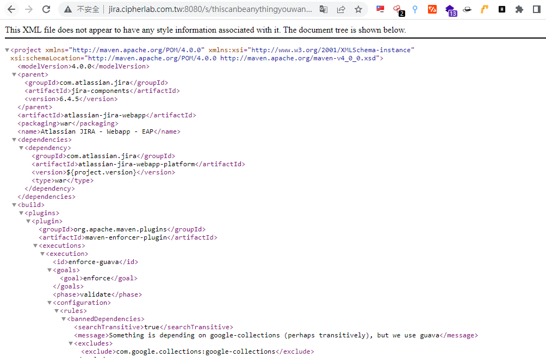Click the ${project.version} text
The height and width of the screenshot is (358, 546).
(101, 172)
